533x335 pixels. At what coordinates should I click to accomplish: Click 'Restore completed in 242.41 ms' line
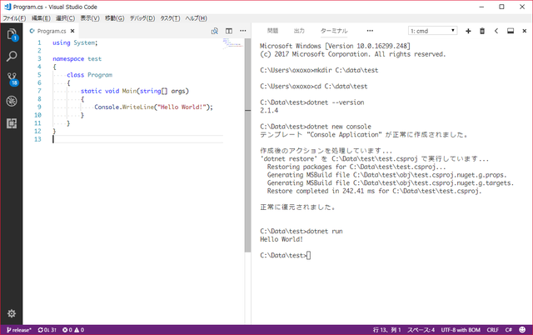(x=374, y=191)
